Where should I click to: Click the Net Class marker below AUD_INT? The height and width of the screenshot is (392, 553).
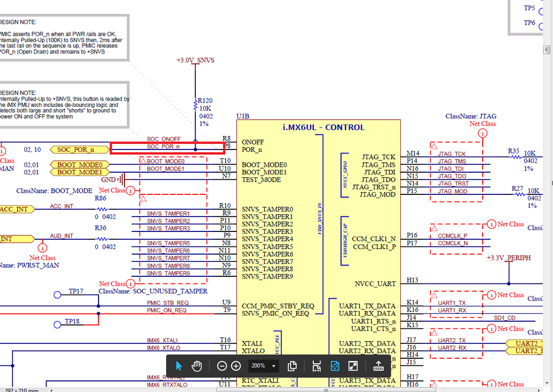pyautogui.click(x=42, y=247)
